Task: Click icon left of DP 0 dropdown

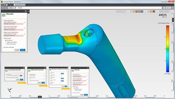Action: tap(164, 8)
